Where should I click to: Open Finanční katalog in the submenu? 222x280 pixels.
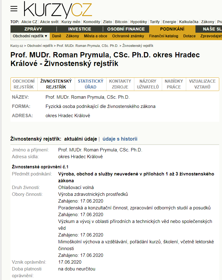(x=164, y=36)
